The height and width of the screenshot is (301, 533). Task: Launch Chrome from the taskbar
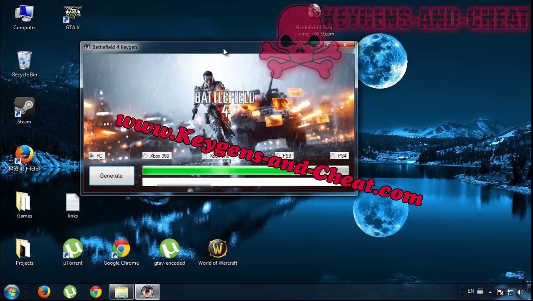(96, 292)
